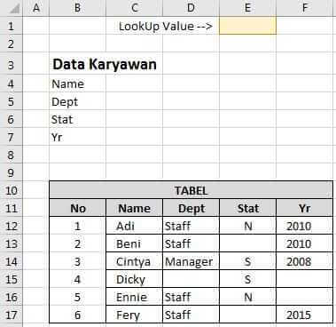Select column D header
The width and height of the screenshot is (336, 327).
click(191, 8)
